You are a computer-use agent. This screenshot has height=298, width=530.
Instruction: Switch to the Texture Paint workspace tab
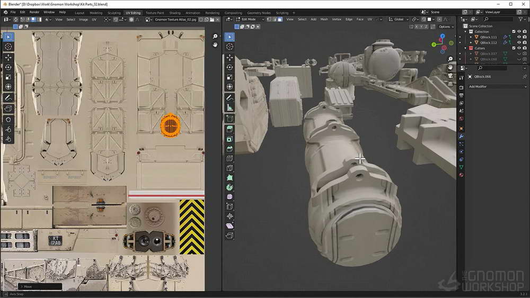coord(155,13)
